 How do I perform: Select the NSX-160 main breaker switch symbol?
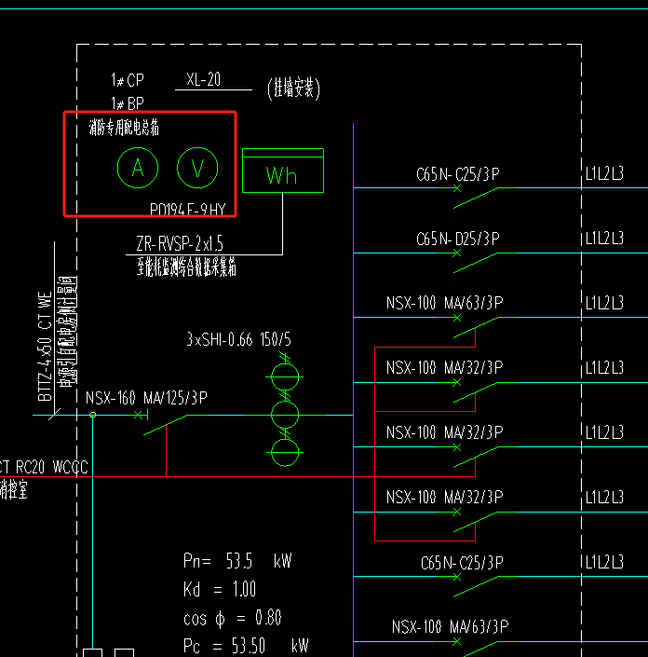click(163, 423)
